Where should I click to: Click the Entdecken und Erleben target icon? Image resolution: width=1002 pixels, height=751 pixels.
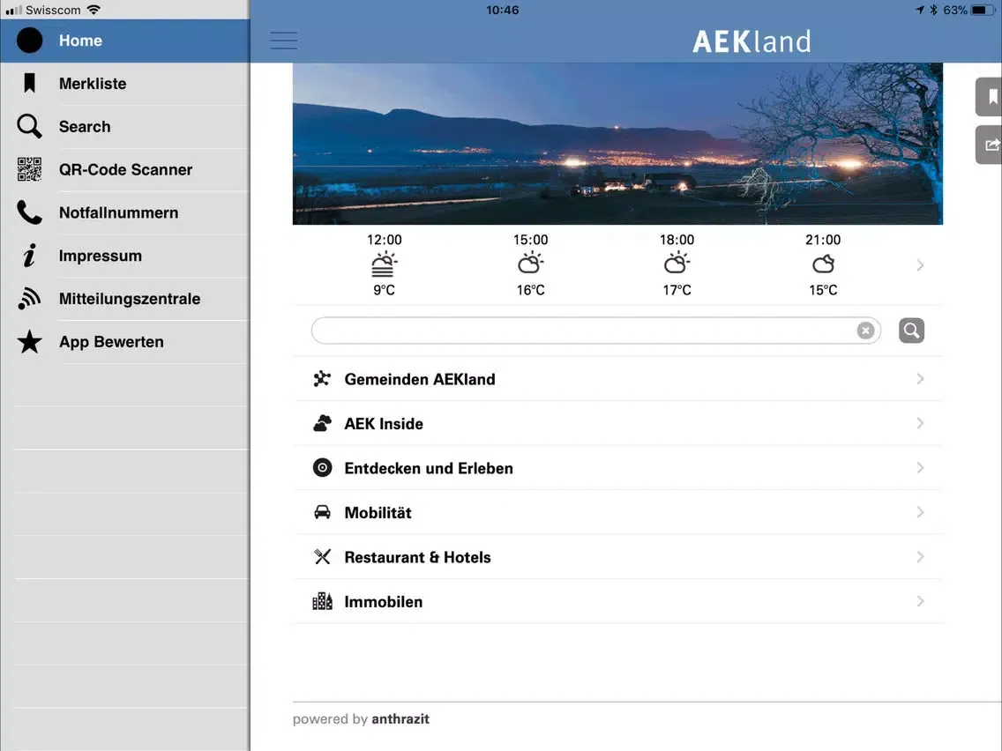322,467
